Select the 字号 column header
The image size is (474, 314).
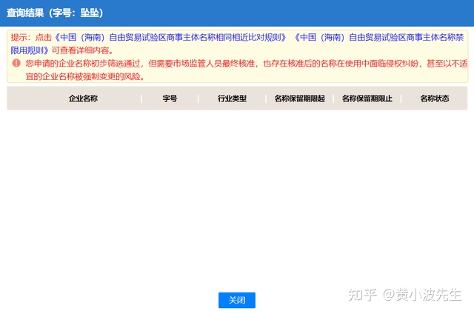click(x=170, y=98)
